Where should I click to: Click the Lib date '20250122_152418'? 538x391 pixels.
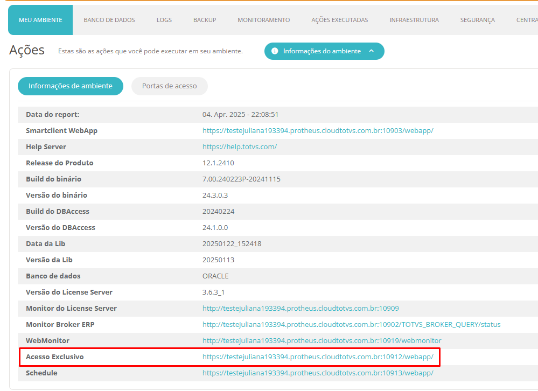coord(232,243)
